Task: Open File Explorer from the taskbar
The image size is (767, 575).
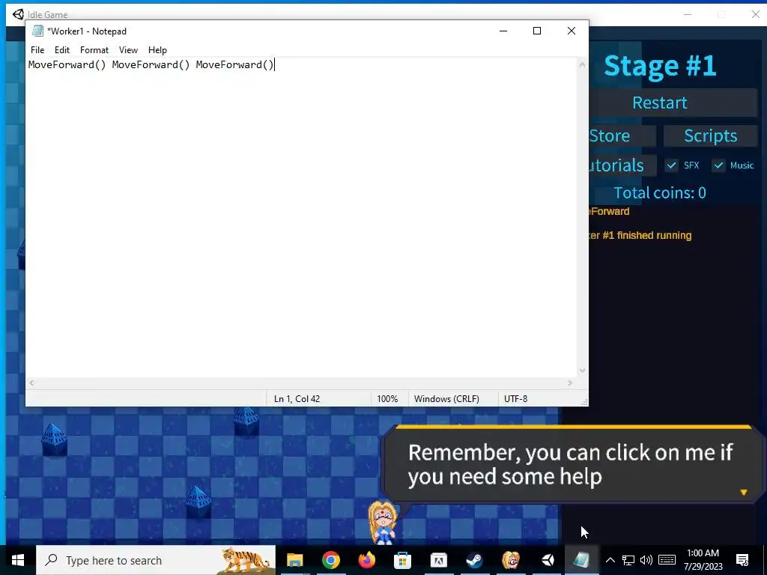Action: pos(294,560)
